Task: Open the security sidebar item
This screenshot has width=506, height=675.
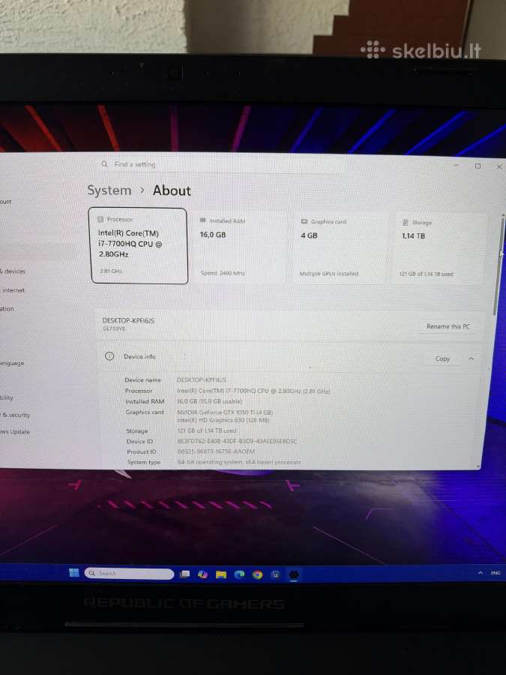Action: (15, 415)
